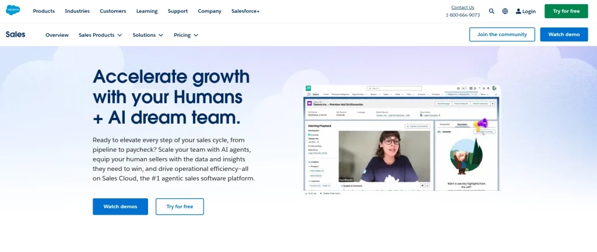Image resolution: width=597 pixels, height=252 pixels.
Task: Go to the Overview tab
Action: coord(57,34)
